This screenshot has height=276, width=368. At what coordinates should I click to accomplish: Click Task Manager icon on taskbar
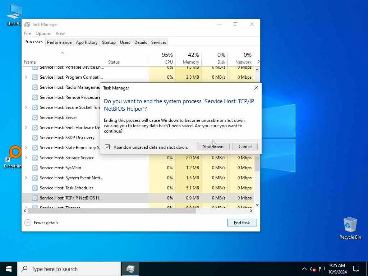pos(130,269)
